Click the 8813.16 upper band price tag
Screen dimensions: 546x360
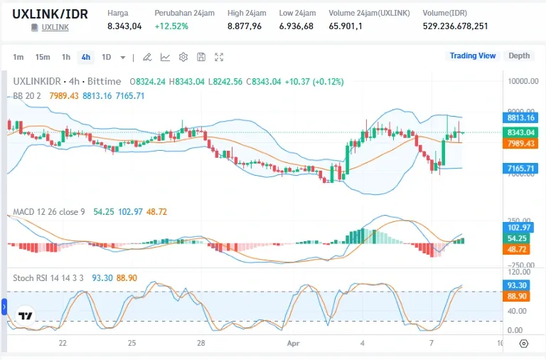(x=520, y=118)
